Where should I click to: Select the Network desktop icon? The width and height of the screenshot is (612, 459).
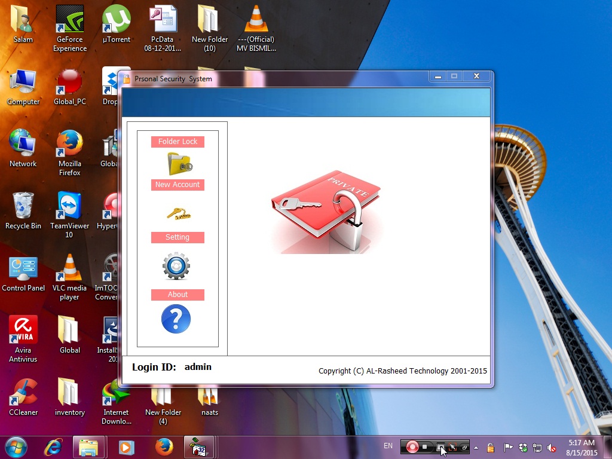(x=23, y=149)
